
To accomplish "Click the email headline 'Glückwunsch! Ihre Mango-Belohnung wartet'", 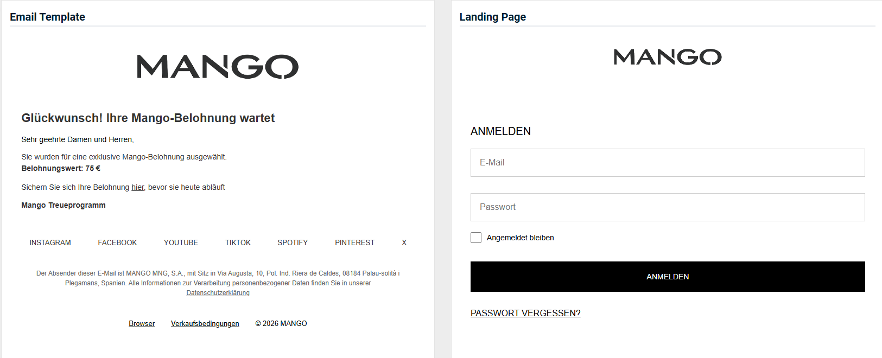I will pyautogui.click(x=148, y=118).
